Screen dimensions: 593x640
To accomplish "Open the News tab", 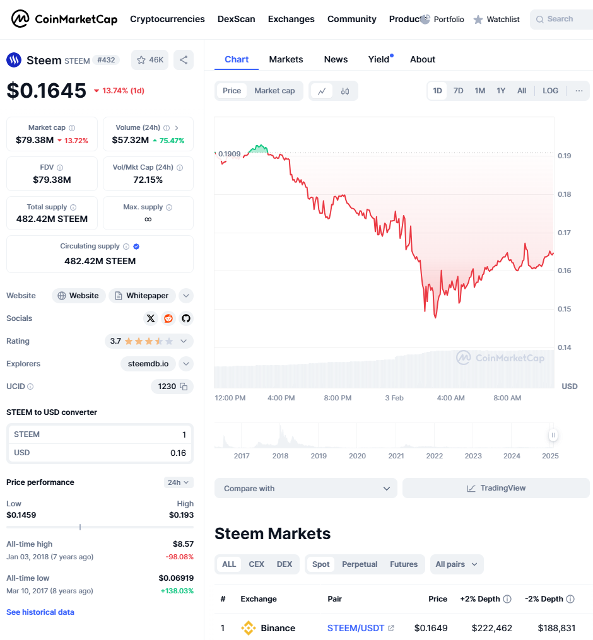I will [336, 59].
